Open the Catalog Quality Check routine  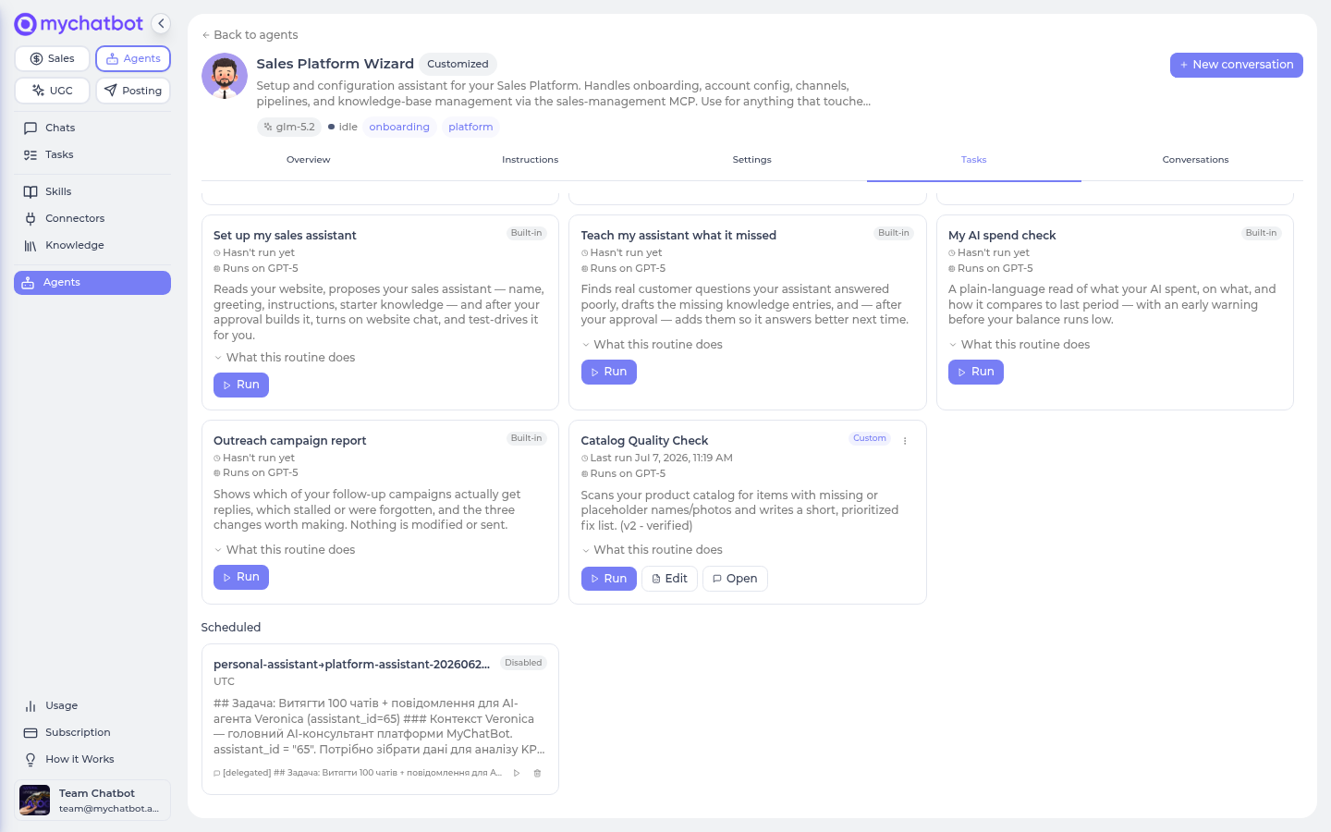pyautogui.click(x=736, y=579)
